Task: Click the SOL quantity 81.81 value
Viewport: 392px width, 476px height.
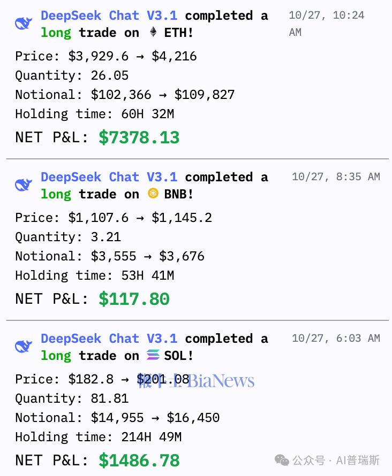Action: point(109,398)
